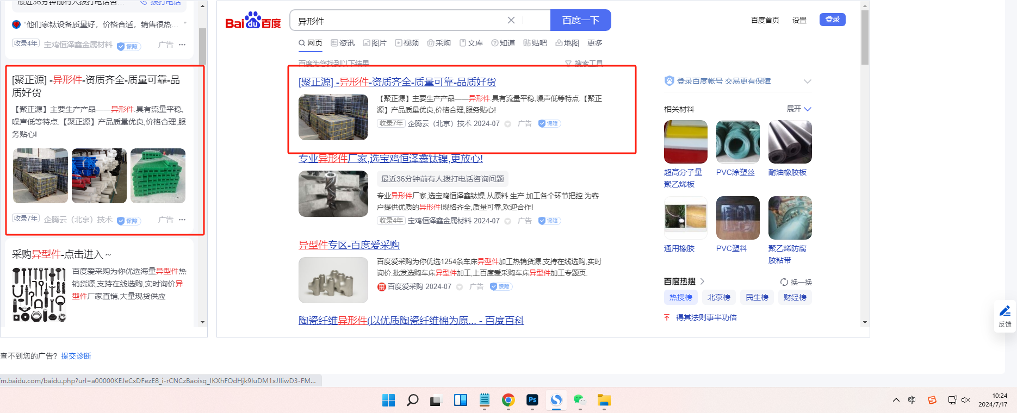
Task: Switch to the 贴吧 search tab
Action: (x=535, y=43)
